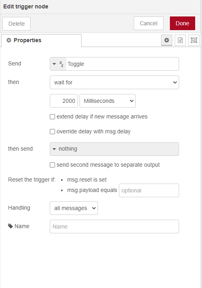Click the Done button
Viewport: 202px width, 288px height.
[x=182, y=23]
